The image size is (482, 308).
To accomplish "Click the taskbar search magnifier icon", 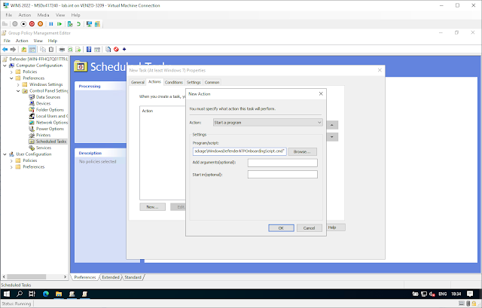I will pyautogui.click(x=20, y=294).
